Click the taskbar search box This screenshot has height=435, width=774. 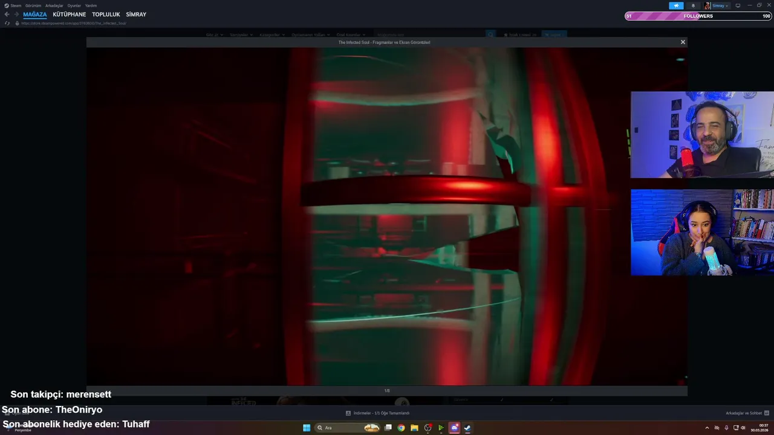pos(348,428)
